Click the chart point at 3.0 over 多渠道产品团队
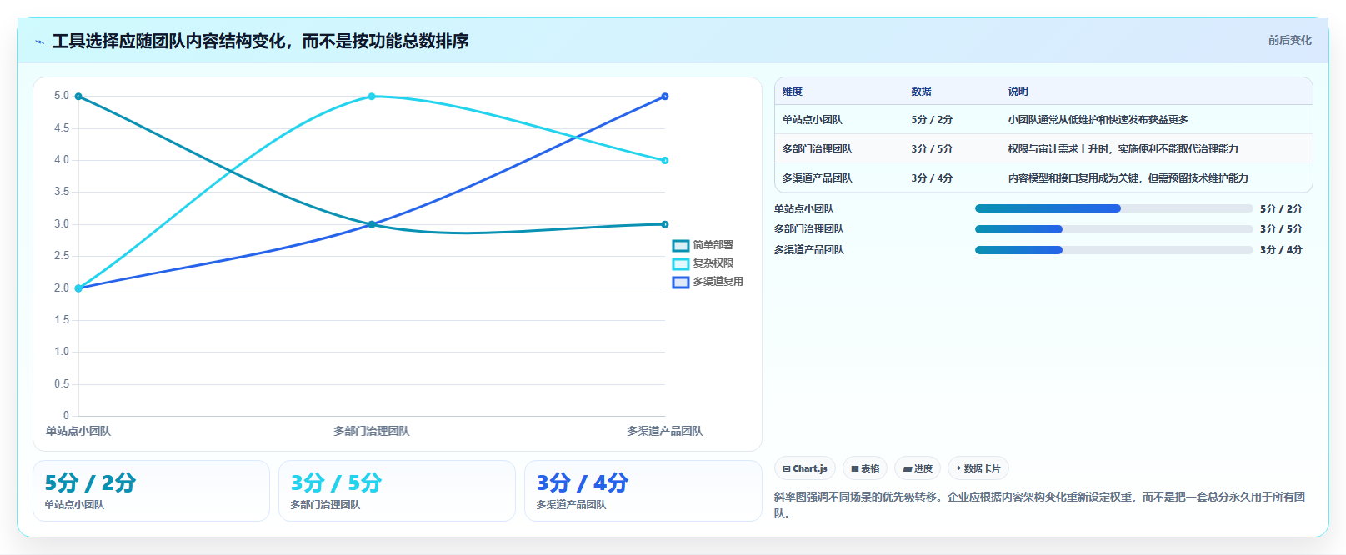 pyautogui.click(x=665, y=224)
